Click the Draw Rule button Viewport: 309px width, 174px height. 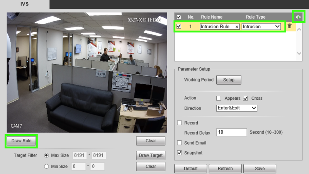21,141
